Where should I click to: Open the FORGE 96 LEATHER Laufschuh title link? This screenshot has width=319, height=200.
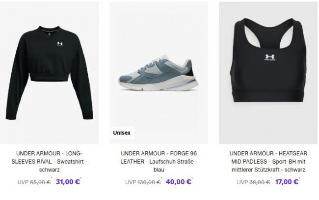(x=159, y=162)
